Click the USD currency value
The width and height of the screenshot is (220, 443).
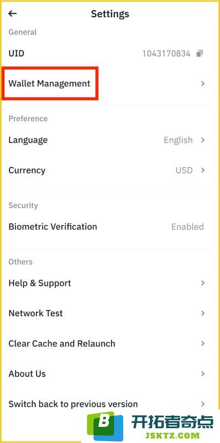click(184, 171)
